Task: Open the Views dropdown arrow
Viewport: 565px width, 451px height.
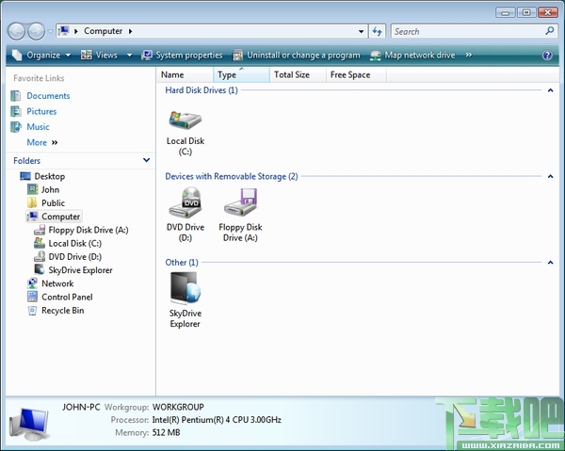Action: [x=129, y=56]
